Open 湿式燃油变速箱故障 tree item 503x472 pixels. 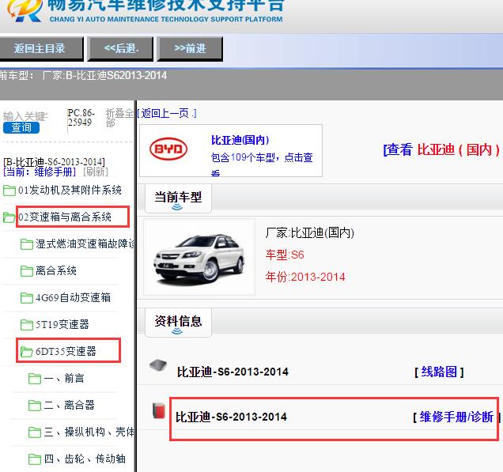click(85, 244)
